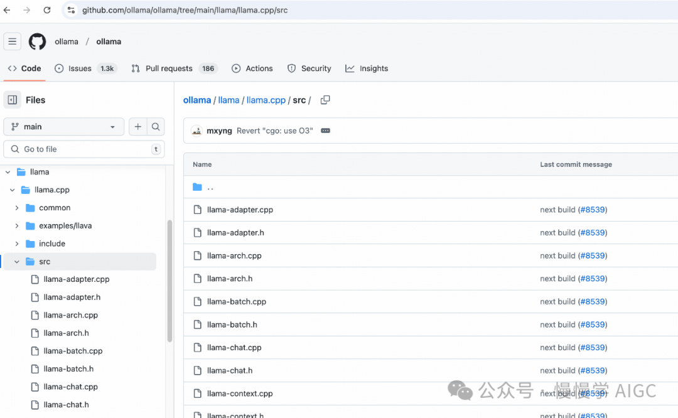Click the sidebar tree scrollbar
This screenshot has width=678, height=418.
(169, 281)
